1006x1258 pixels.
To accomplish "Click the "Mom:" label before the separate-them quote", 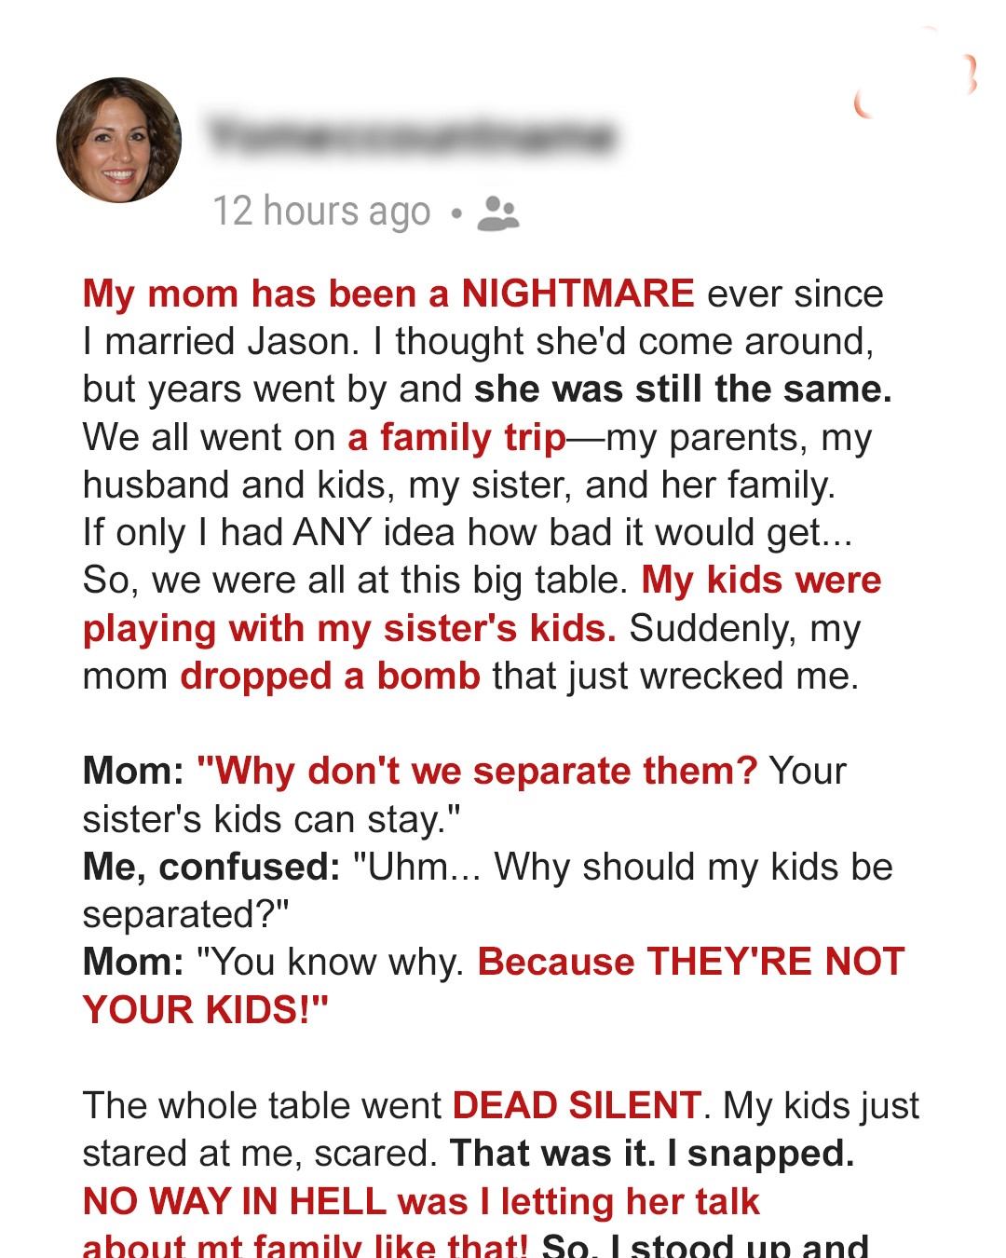I will point(133,772).
